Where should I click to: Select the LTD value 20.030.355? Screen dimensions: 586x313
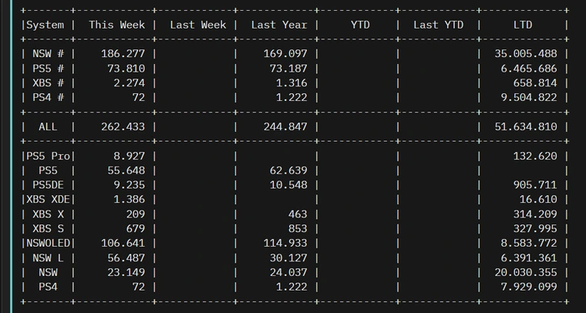526,273
